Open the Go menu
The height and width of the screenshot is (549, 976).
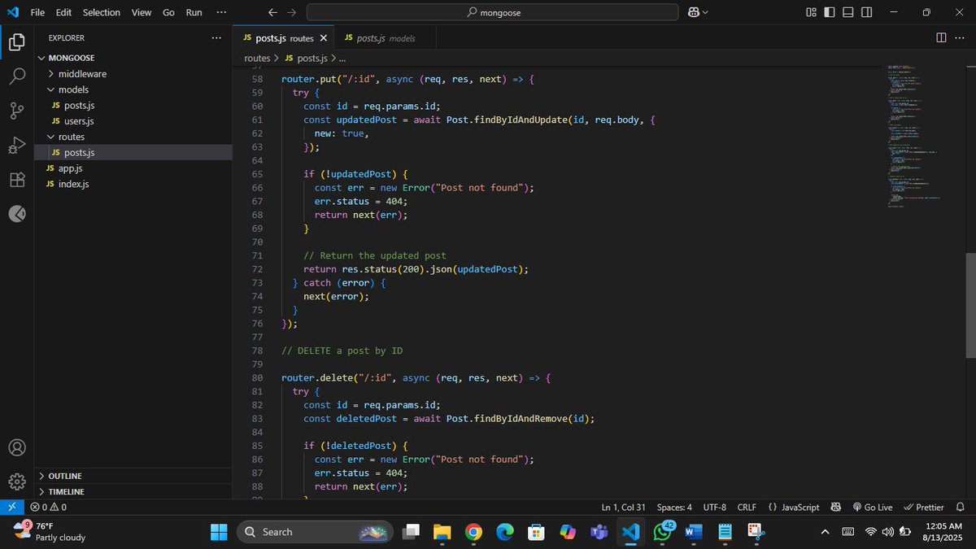(x=168, y=12)
